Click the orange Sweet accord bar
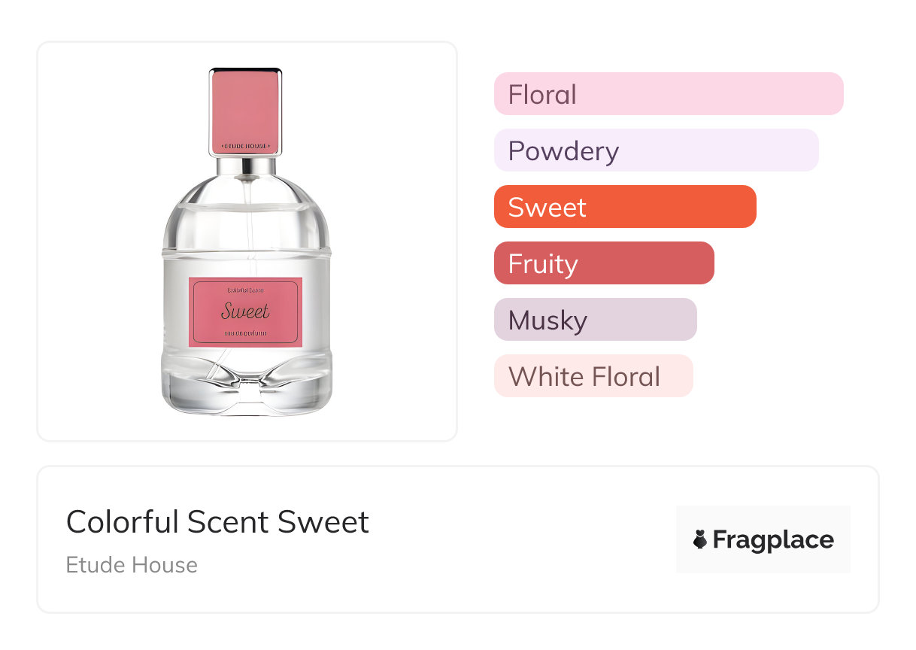 624,207
